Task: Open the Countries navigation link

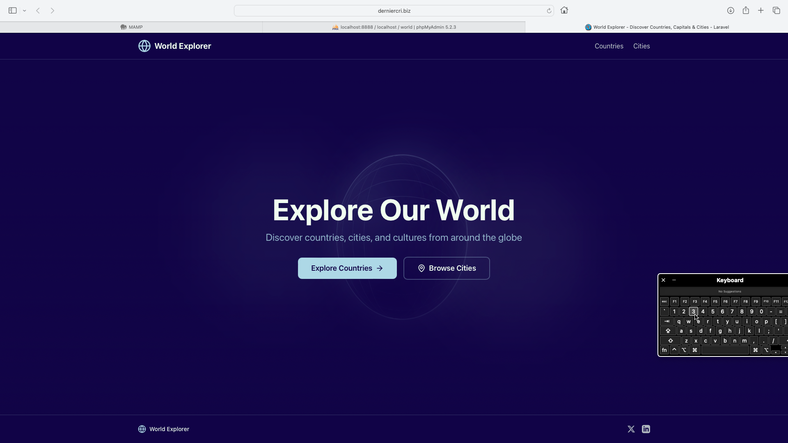Action: pos(609,46)
